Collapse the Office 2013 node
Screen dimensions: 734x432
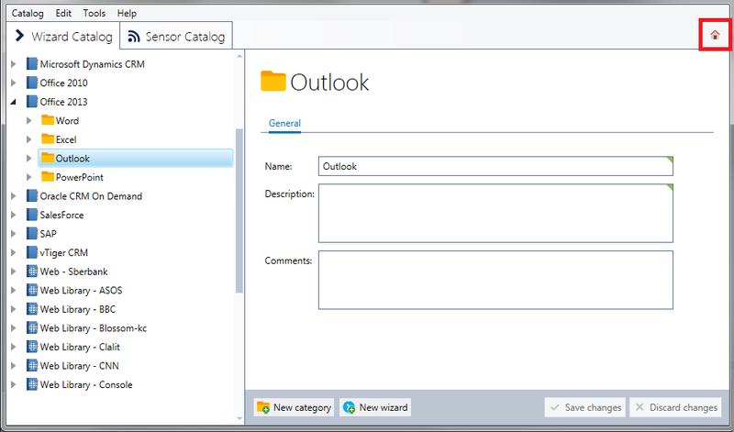tap(13, 102)
